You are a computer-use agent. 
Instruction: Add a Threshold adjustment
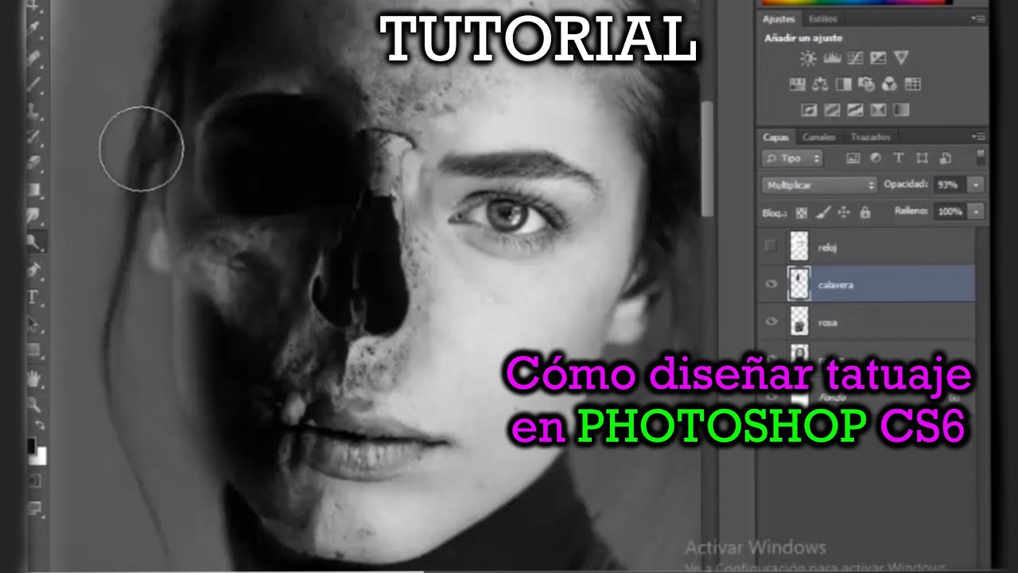(x=855, y=110)
